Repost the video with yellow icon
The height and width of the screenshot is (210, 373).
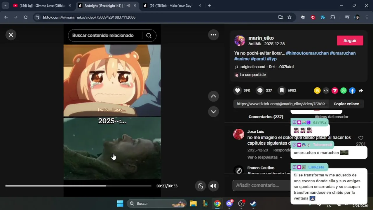tap(317, 90)
